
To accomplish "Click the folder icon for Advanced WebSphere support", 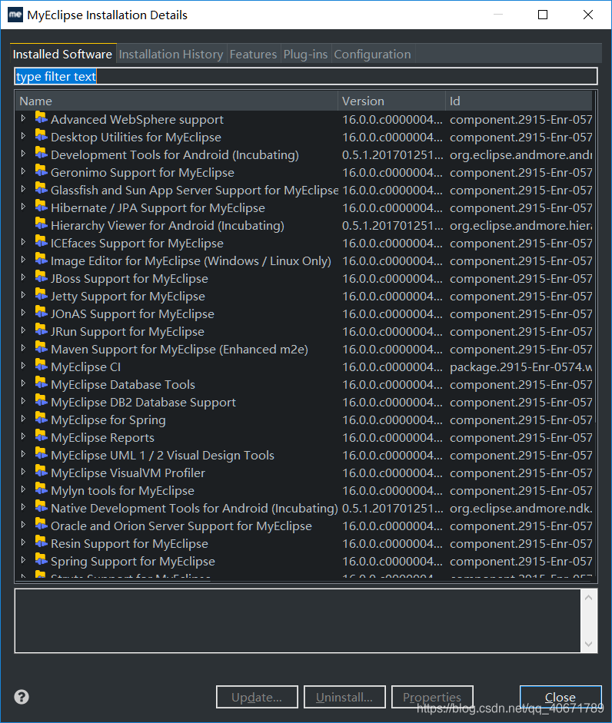I will click(x=41, y=118).
